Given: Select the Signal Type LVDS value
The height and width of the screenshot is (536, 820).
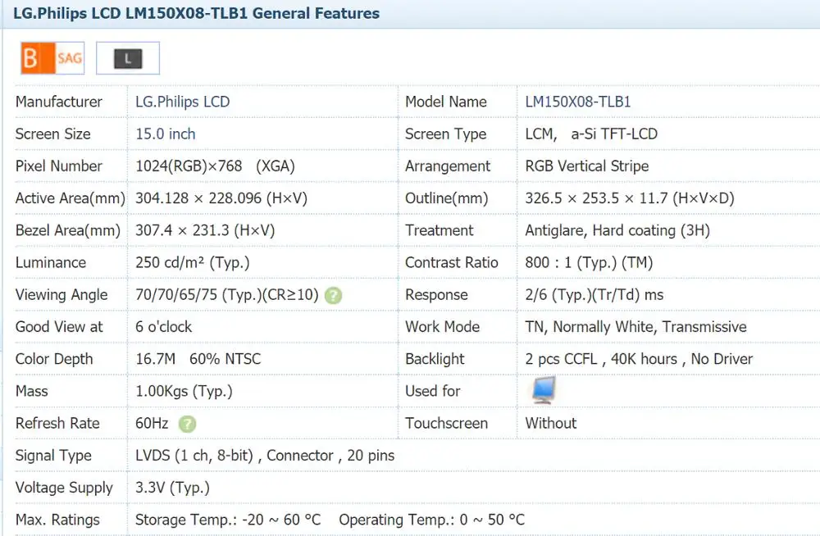Looking at the screenshot, I should (264, 456).
